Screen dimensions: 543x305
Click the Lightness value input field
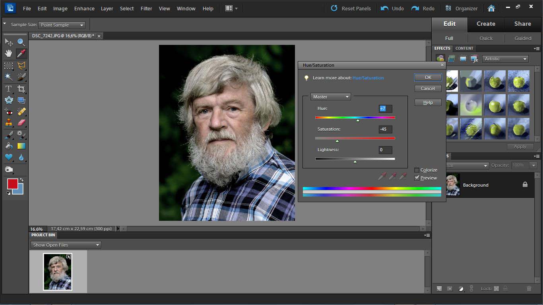click(x=385, y=150)
